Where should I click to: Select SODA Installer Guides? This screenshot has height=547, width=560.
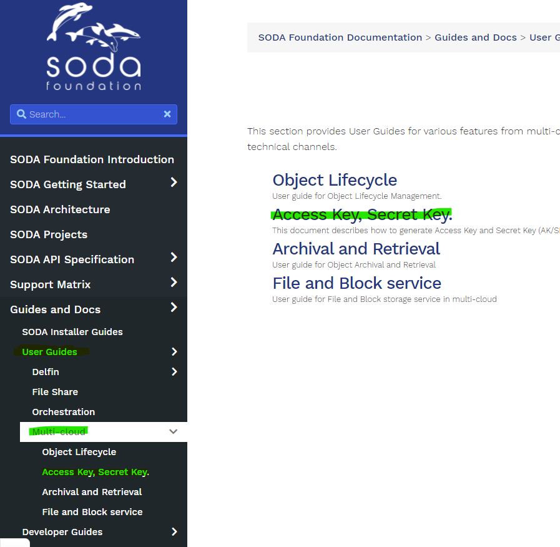[72, 331]
